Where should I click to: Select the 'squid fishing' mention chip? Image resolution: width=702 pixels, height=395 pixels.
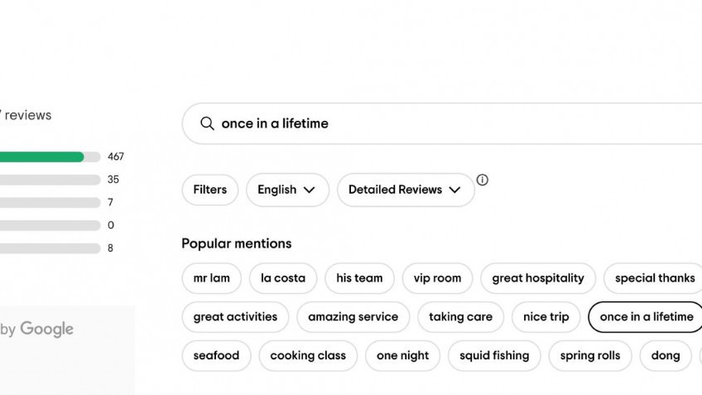(x=494, y=356)
